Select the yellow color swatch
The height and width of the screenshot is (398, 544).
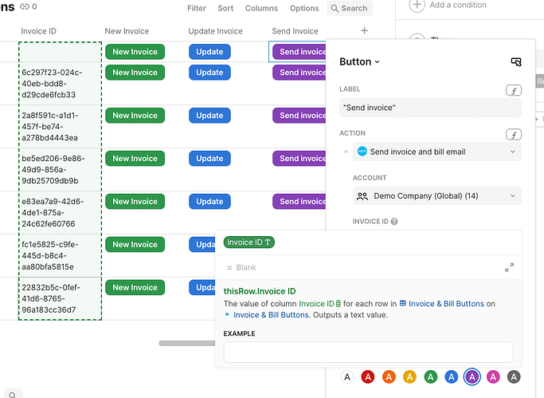[x=409, y=376]
